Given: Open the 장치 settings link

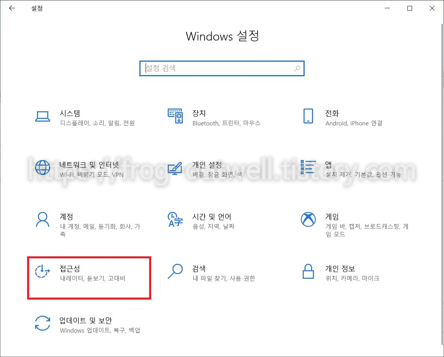Looking at the screenshot, I should (x=199, y=114).
